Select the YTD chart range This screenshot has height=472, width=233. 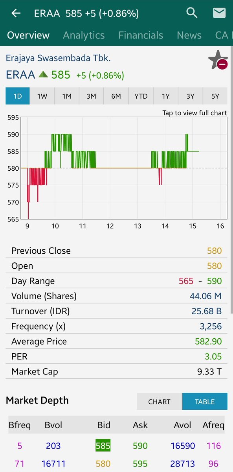click(141, 96)
